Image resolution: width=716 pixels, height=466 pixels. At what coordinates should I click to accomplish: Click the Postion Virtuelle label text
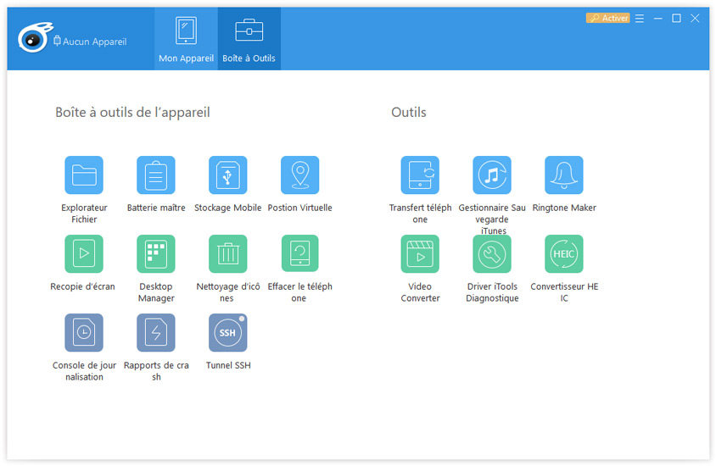(300, 208)
